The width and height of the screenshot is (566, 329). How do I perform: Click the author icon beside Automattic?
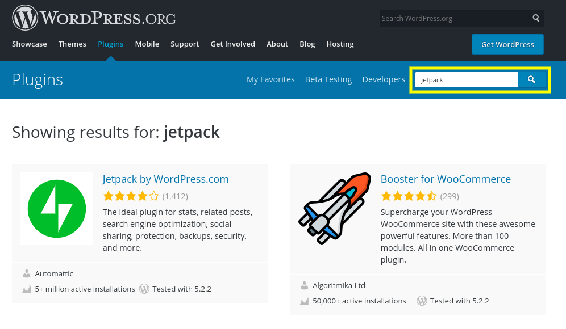[x=27, y=273]
